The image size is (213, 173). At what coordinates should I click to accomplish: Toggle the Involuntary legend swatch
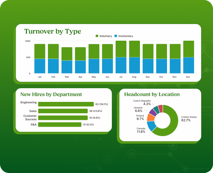(116, 36)
